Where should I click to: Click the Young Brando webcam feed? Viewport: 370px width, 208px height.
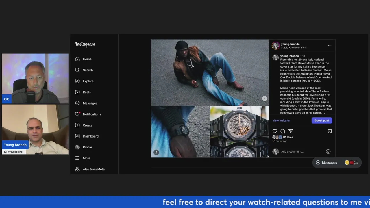pos(35,129)
